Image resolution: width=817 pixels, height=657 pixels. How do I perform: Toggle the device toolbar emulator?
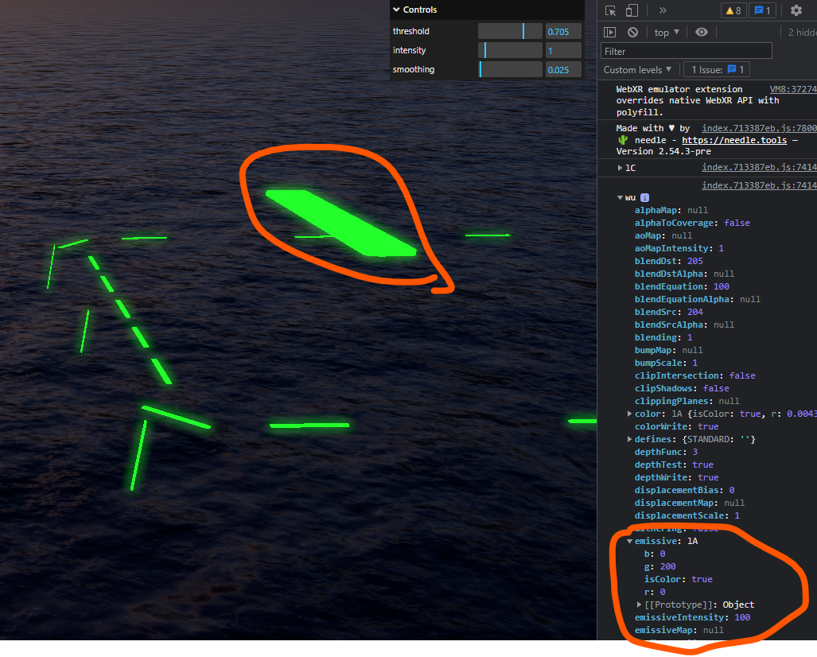click(x=631, y=10)
